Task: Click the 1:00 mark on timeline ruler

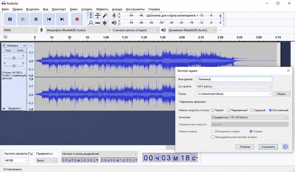Action: pos(106,38)
